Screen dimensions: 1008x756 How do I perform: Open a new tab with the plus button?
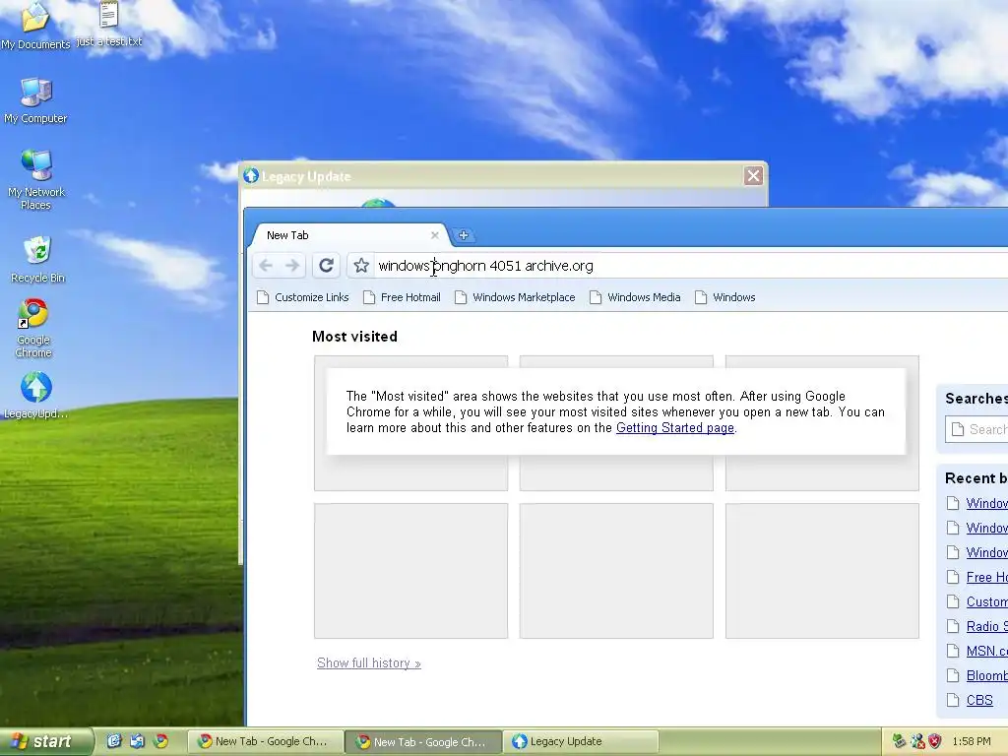point(464,235)
